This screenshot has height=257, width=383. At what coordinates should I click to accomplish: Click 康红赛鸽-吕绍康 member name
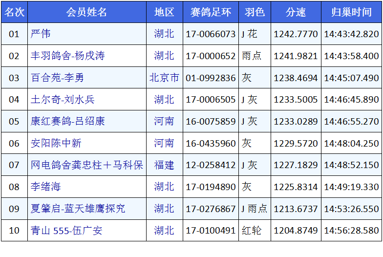[x=67, y=121]
